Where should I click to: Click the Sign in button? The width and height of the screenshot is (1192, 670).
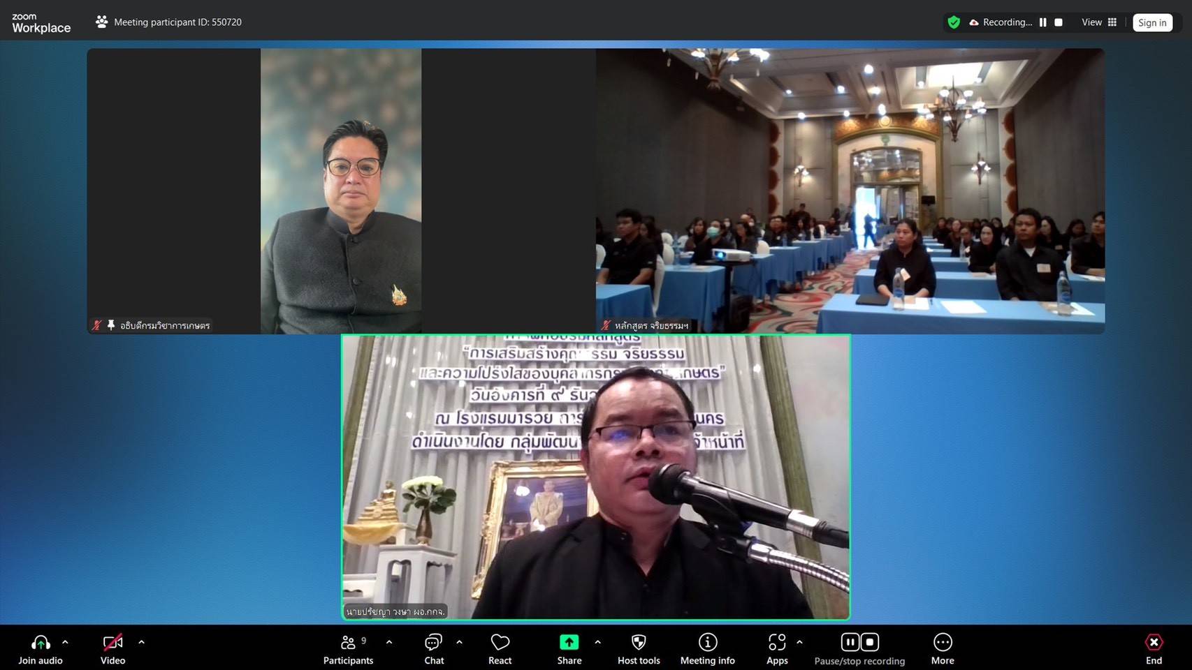coord(1151,22)
